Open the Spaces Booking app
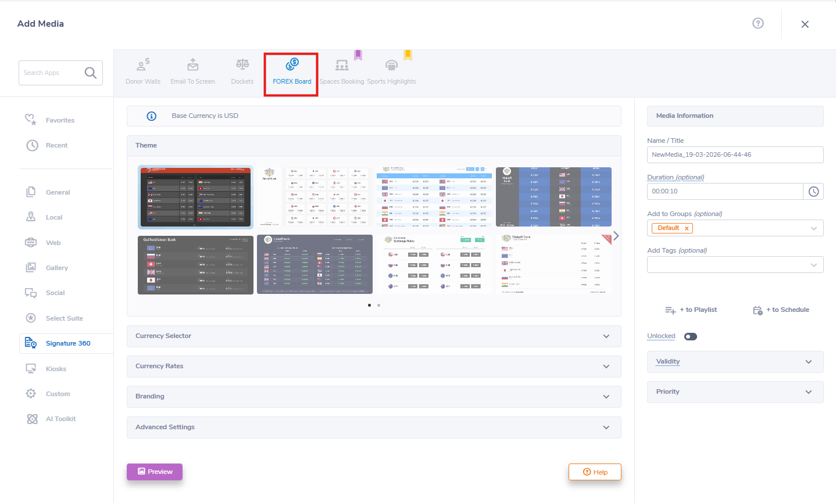Viewport: 836px width, 503px height. pos(342,71)
